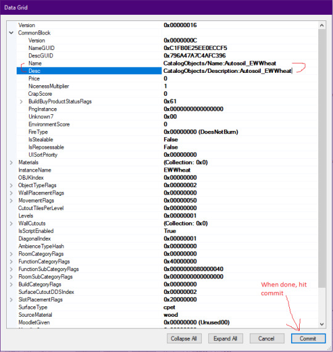This screenshot has width=333, height=352.
Task: Expand MovementFlags row
Action: point(11,201)
